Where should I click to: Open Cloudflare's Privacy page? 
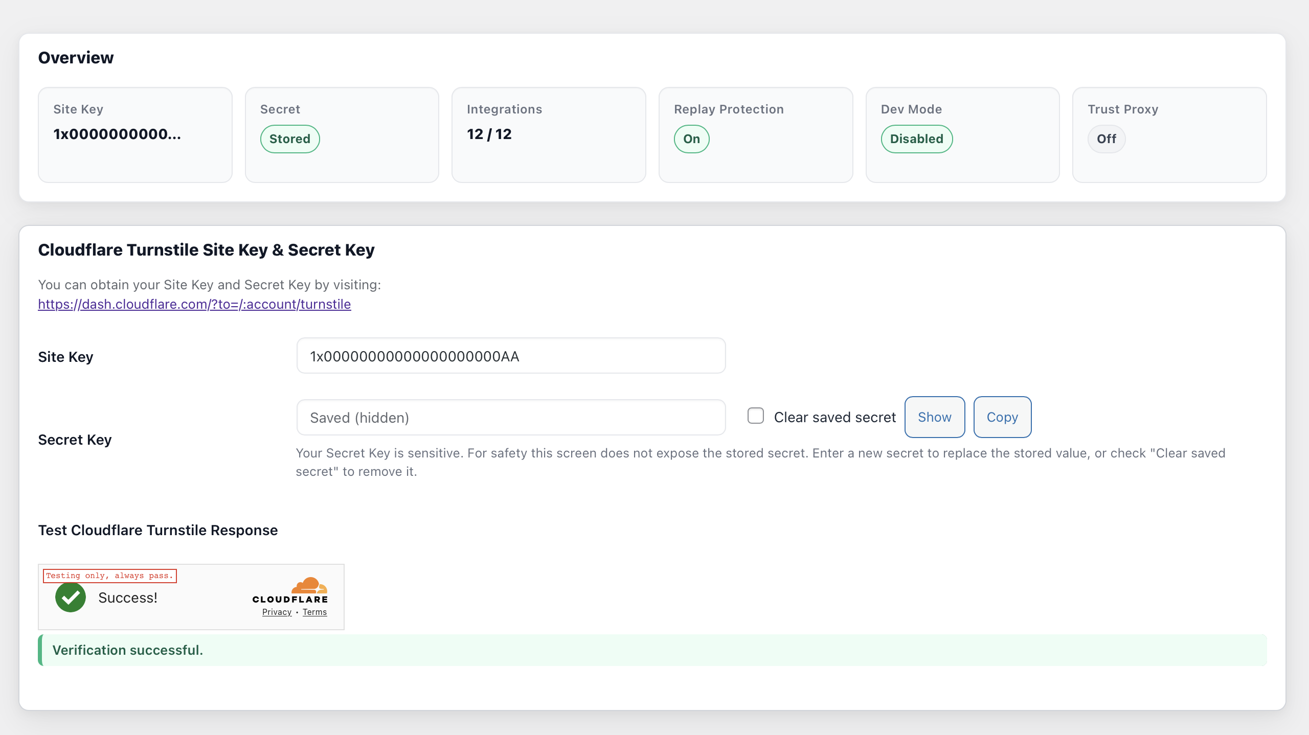tap(277, 612)
